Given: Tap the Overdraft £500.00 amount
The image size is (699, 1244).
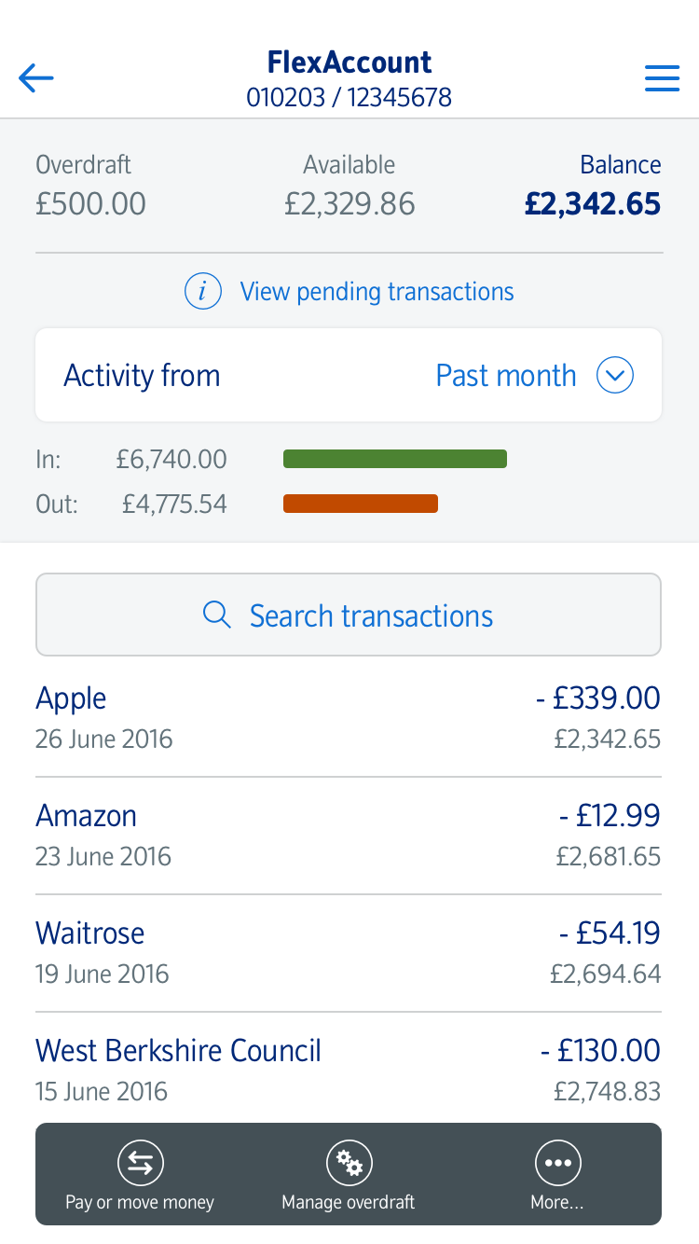Looking at the screenshot, I should tap(90, 204).
